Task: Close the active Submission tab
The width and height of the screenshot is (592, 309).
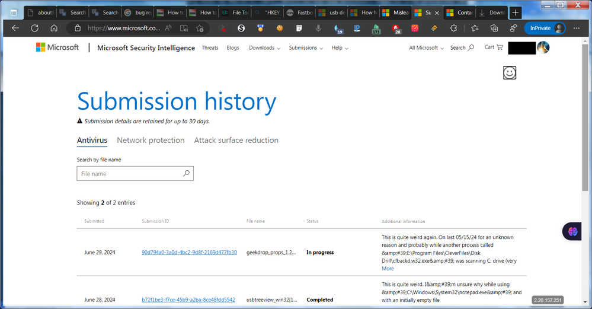Action: [437, 13]
